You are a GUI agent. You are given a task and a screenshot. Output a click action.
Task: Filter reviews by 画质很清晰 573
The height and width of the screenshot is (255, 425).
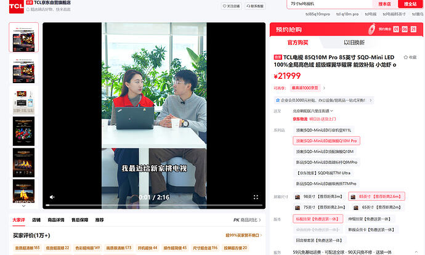(x=119, y=248)
